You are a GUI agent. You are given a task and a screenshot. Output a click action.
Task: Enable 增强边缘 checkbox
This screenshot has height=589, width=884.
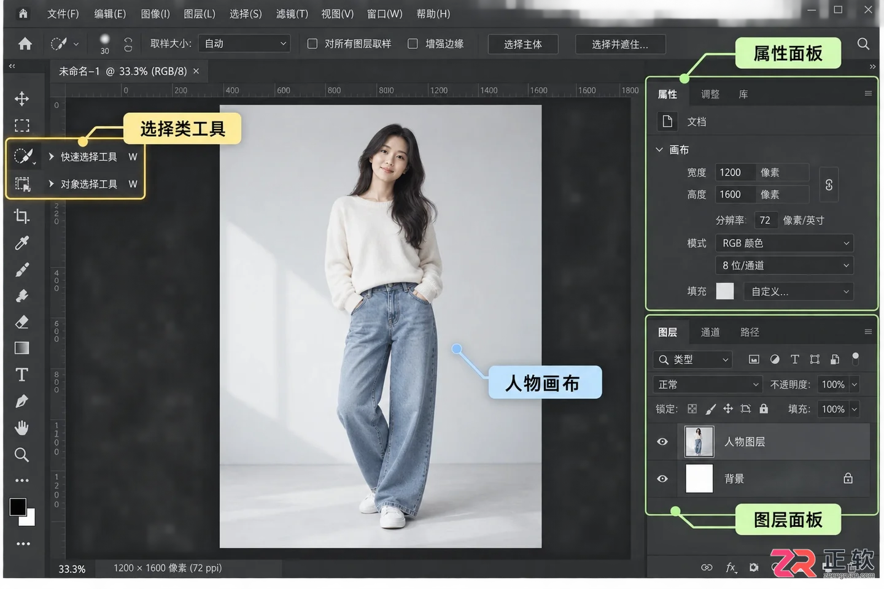tap(413, 44)
